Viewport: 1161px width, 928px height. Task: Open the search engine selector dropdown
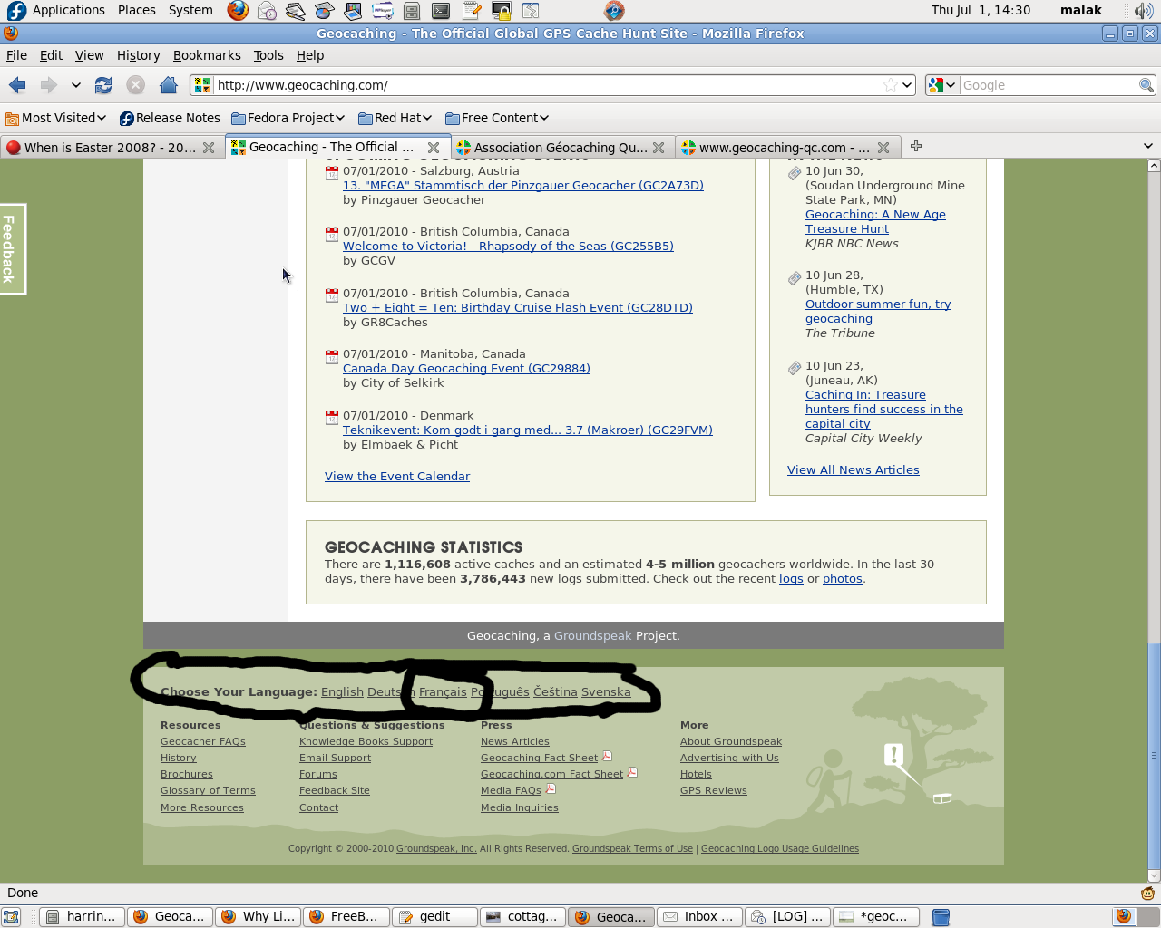pyautogui.click(x=941, y=85)
